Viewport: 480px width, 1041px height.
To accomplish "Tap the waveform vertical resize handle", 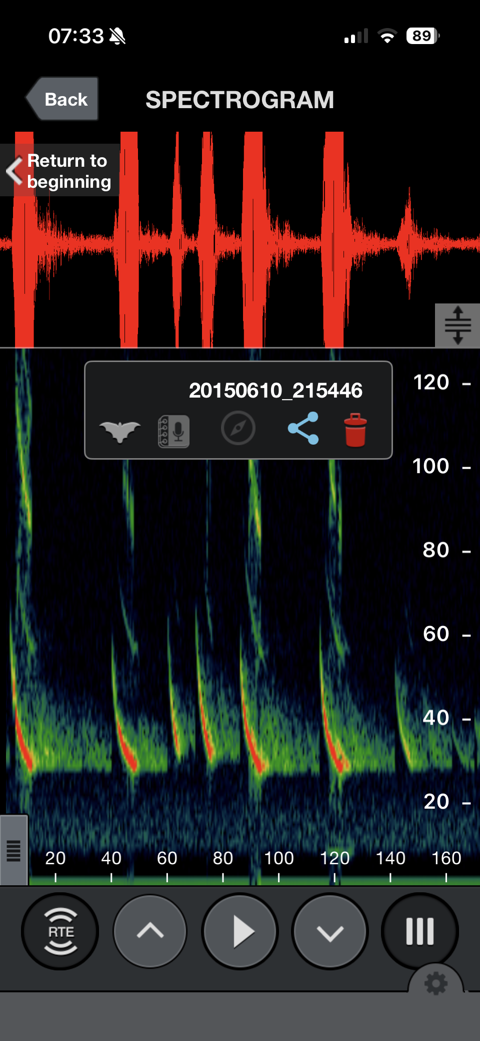I will 457,325.
